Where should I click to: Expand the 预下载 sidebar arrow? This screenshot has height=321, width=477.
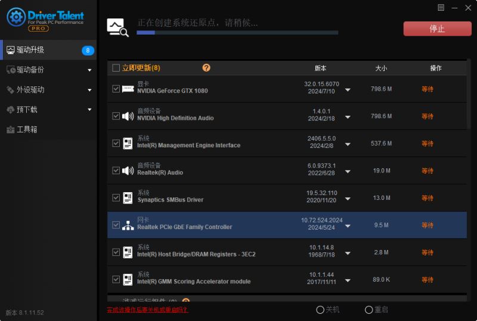[89, 110]
